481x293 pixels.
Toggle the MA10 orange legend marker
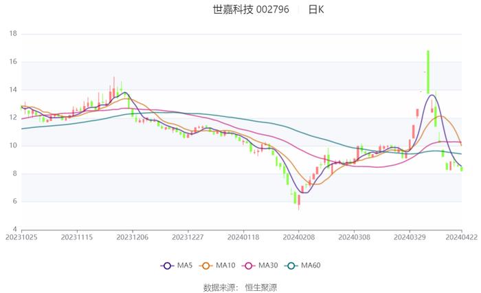[206, 265]
